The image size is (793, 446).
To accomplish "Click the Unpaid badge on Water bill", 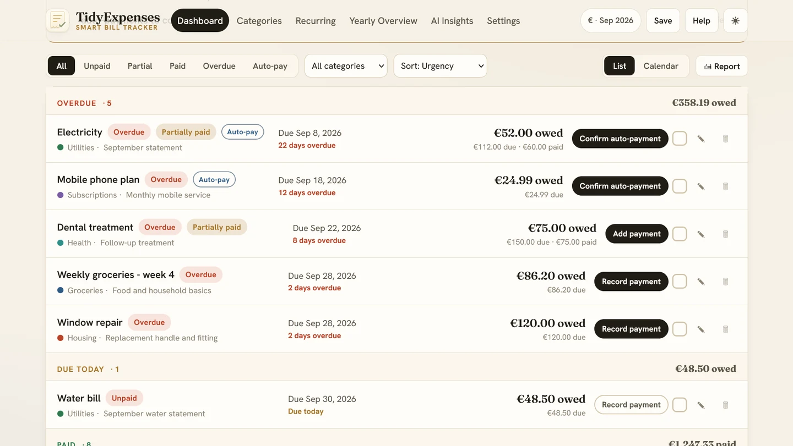I will point(124,398).
